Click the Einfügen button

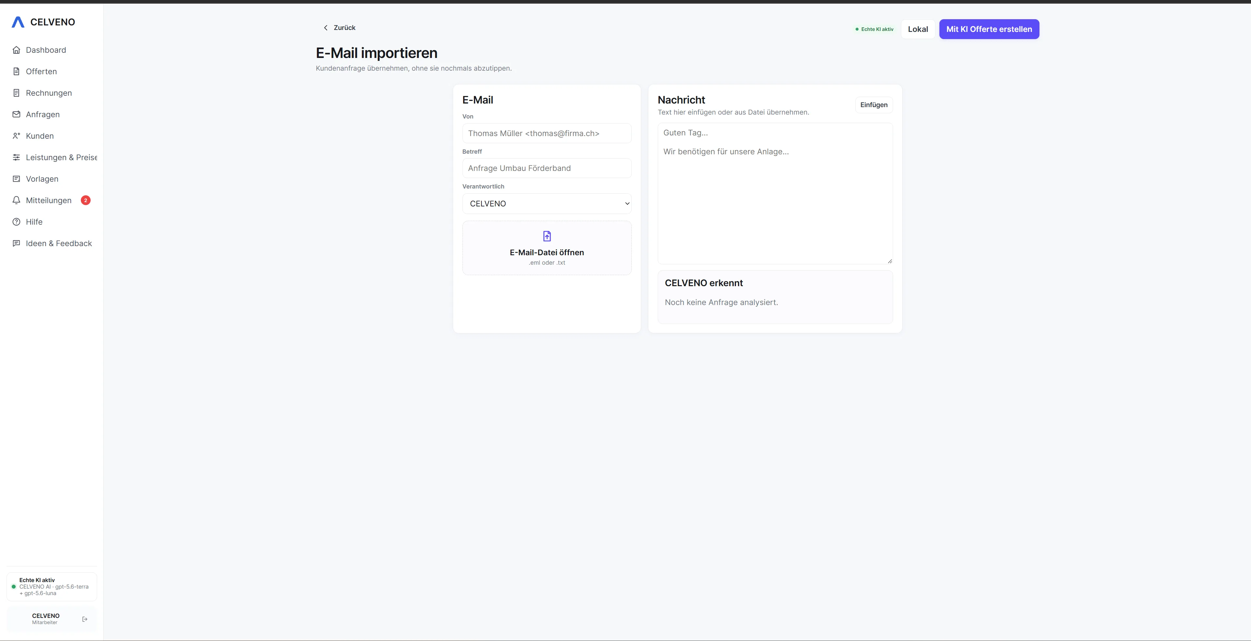click(874, 105)
